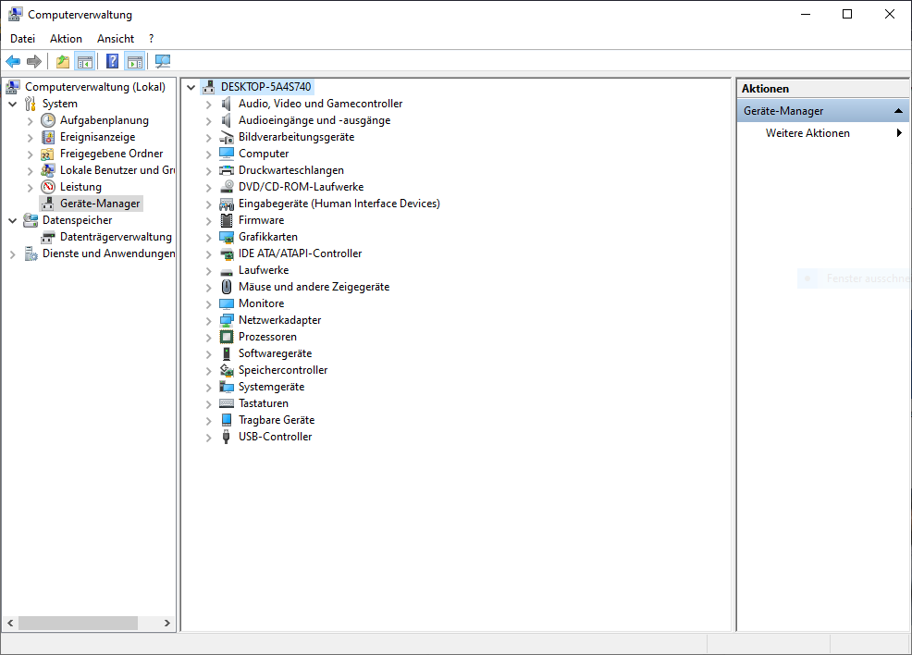Click the Speichercontroller icon
This screenshot has width=912, height=655.
pyautogui.click(x=227, y=370)
